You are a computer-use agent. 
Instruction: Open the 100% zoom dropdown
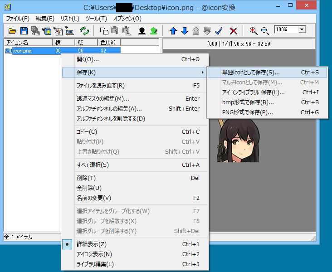(301, 29)
